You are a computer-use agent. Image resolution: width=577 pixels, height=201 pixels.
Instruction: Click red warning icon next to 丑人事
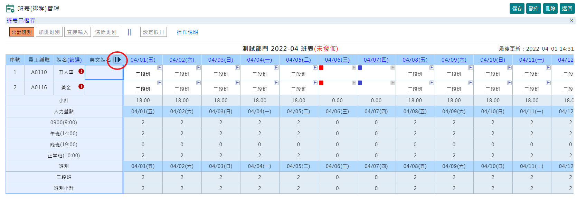click(81, 72)
